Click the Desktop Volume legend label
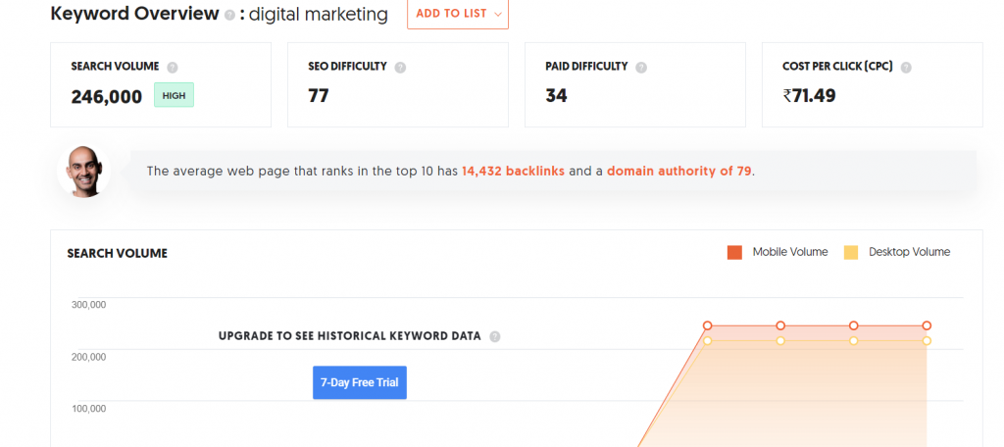Image resolution: width=1004 pixels, height=447 pixels. point(909,252)
